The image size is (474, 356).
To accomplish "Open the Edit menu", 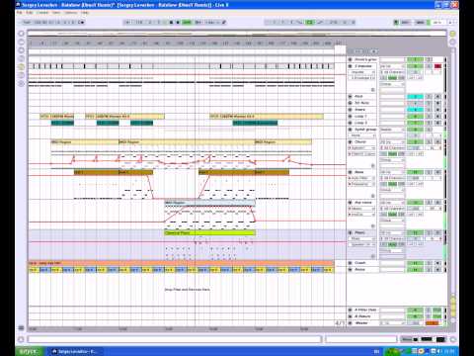I will click(30, 13).
